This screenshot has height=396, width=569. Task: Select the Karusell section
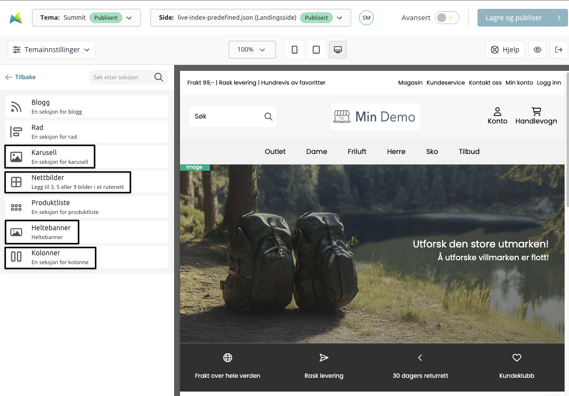pos(87,156)
